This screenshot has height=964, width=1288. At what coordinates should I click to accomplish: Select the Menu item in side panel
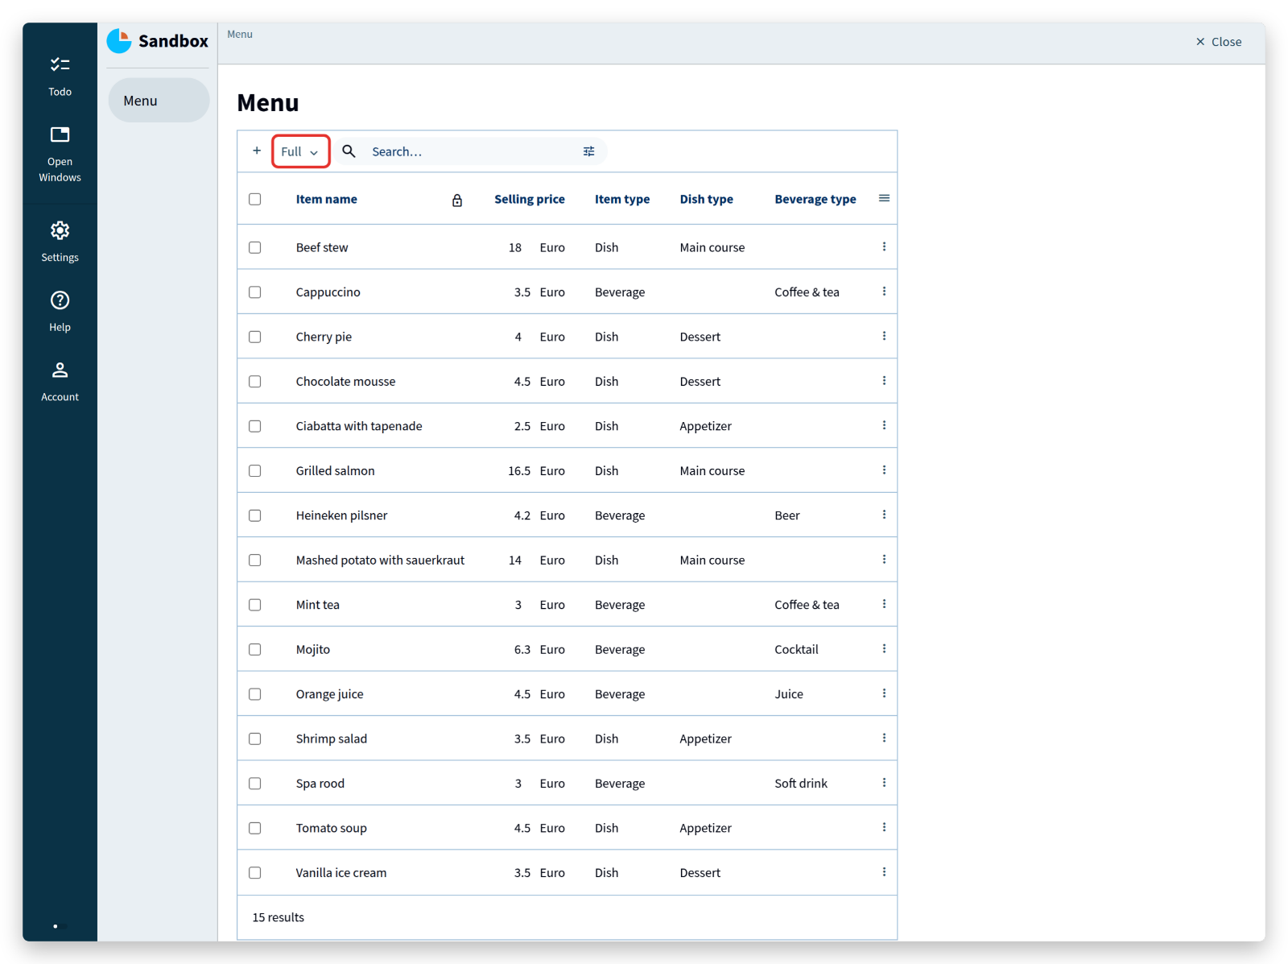[159, 101]
